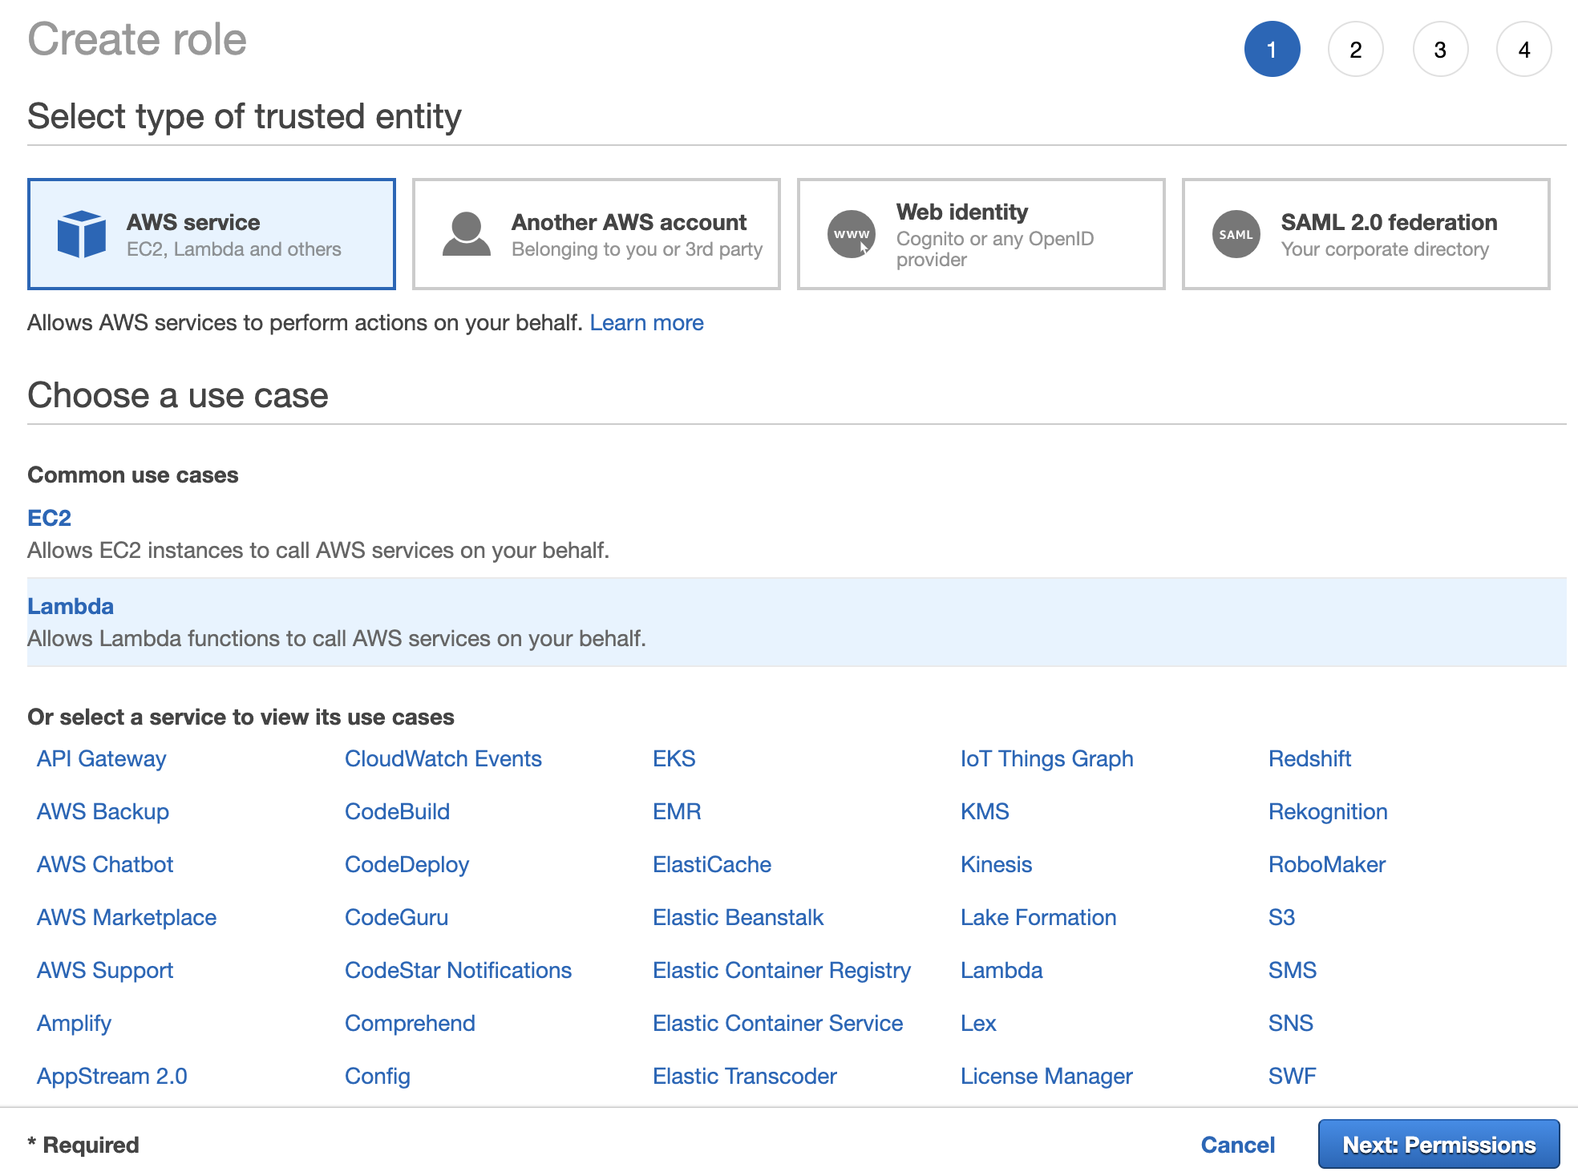Click the Another AWS account person icon
The height and width of the screenshot is (1172, 1578).
point(466,234)
